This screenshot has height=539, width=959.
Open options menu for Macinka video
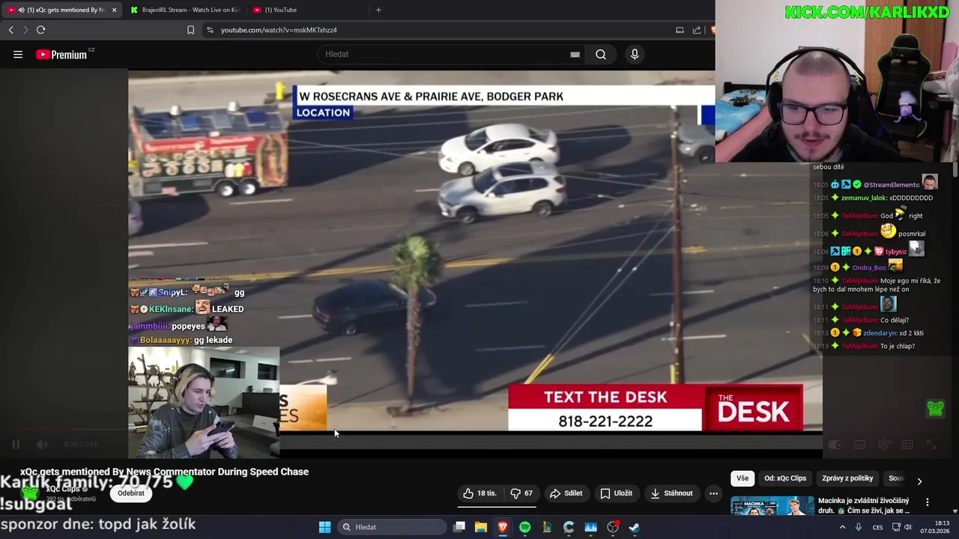coord(928,502)
